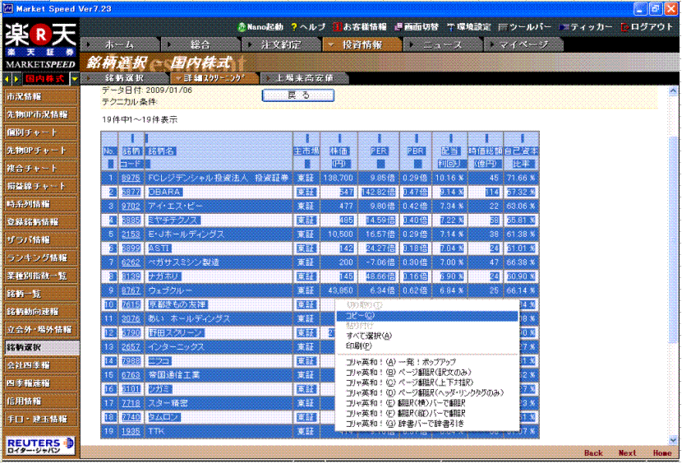Viewport: 682px width, 464px height.
Task: Switch to the ホーム tab
Action: click(x=120, y=44)
